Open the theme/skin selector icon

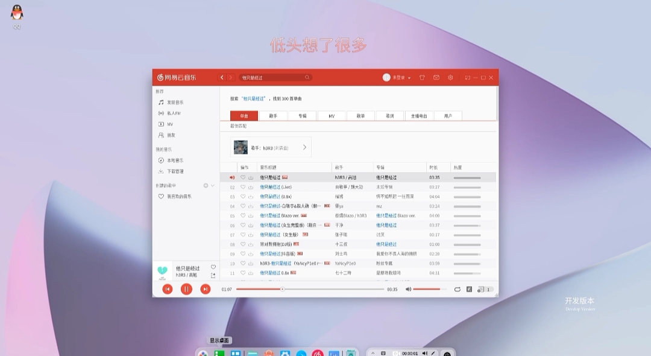422,77
